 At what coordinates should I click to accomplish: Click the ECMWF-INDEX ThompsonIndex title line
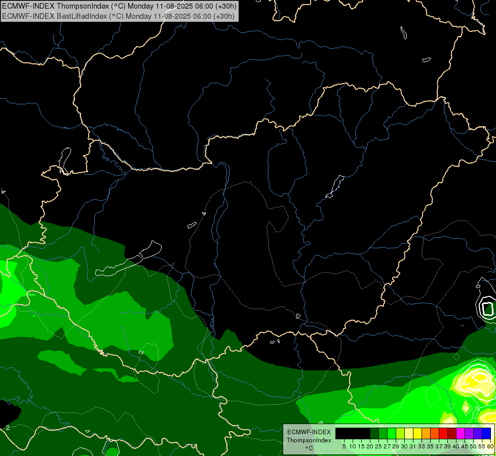pos(119,6)
